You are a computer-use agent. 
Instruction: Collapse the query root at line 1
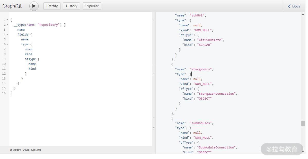(x=7, y=20)
